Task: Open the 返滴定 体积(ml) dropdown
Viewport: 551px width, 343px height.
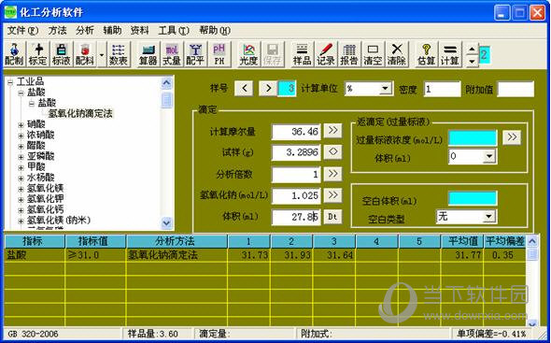Action: [x=489, y=157]
